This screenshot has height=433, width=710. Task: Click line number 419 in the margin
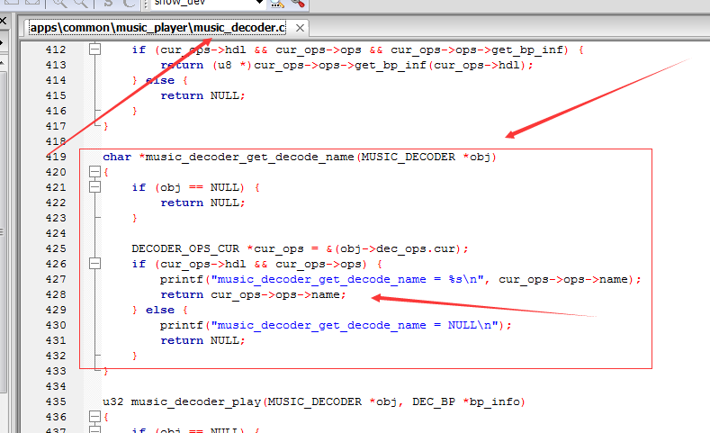coord(56,157)
